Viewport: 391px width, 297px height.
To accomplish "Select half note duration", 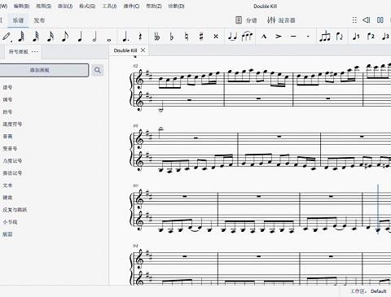I will click(x=94, y=37).
